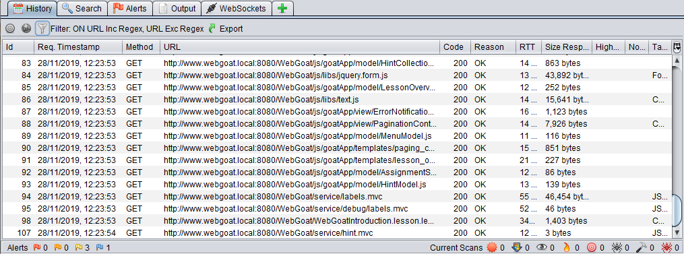684x254 pixels.
Task: Switch to the Search tab
Action: coord(82,8)
